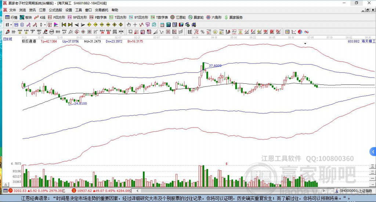Open the 板块 sector view
This screenshot has width=376, height=202.
26,17
